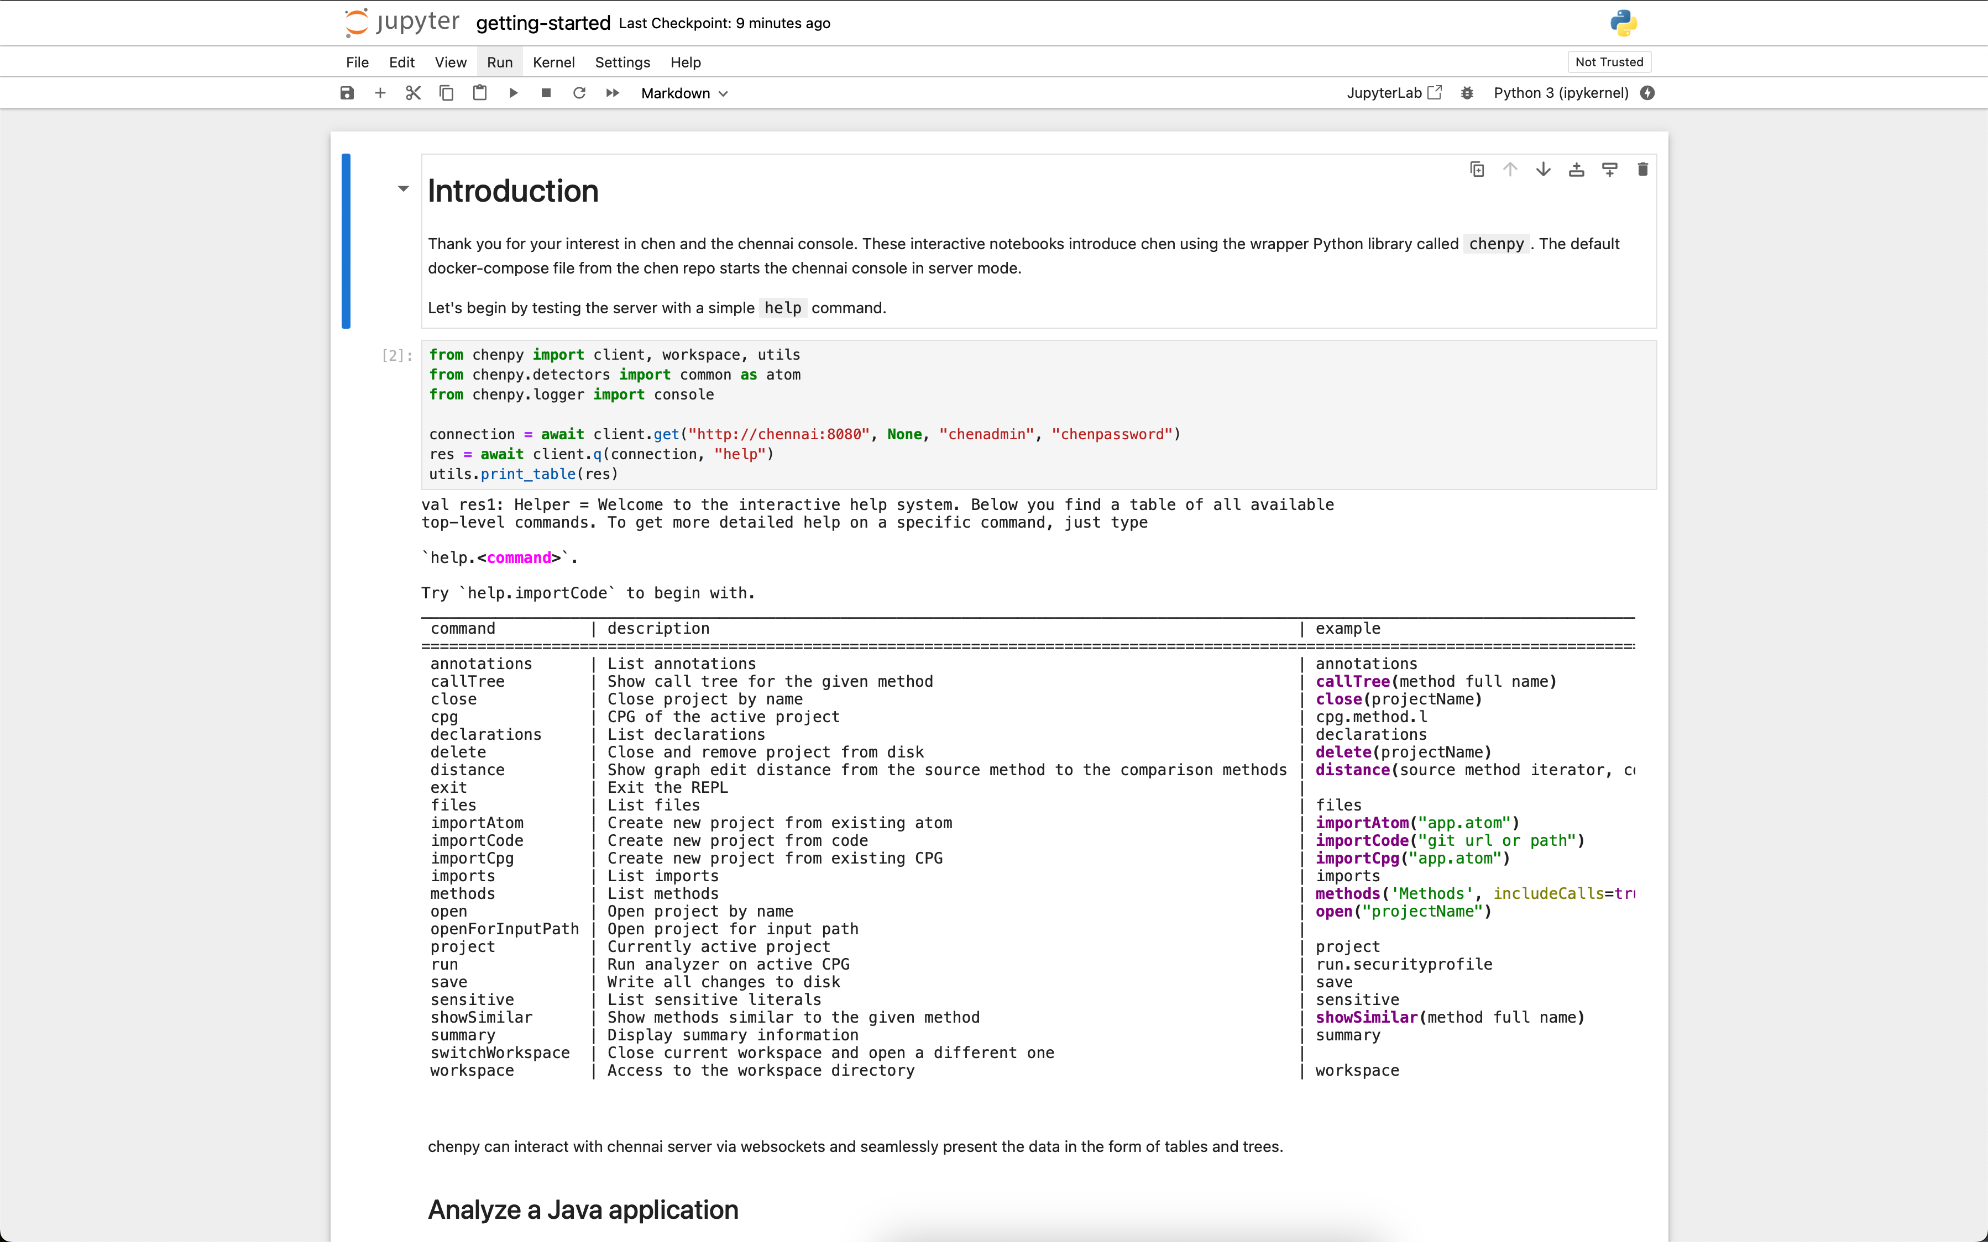Click the importCode command row
Screen dimensions: 1988x1242
tap(1028, 840)
